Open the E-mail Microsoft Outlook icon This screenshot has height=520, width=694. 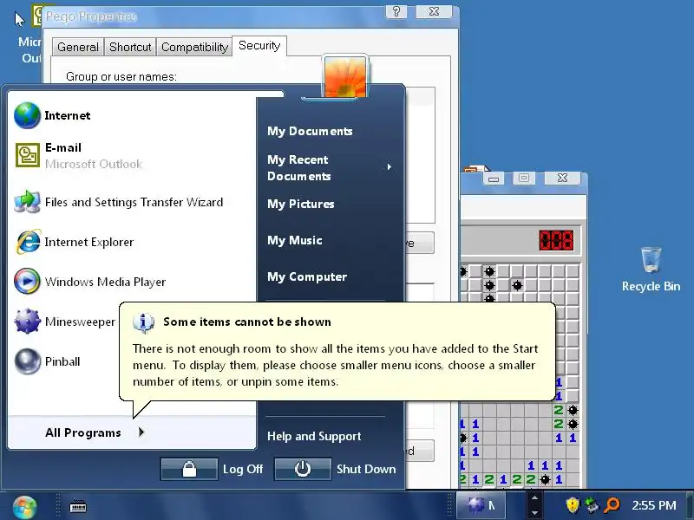click(28, 155)
